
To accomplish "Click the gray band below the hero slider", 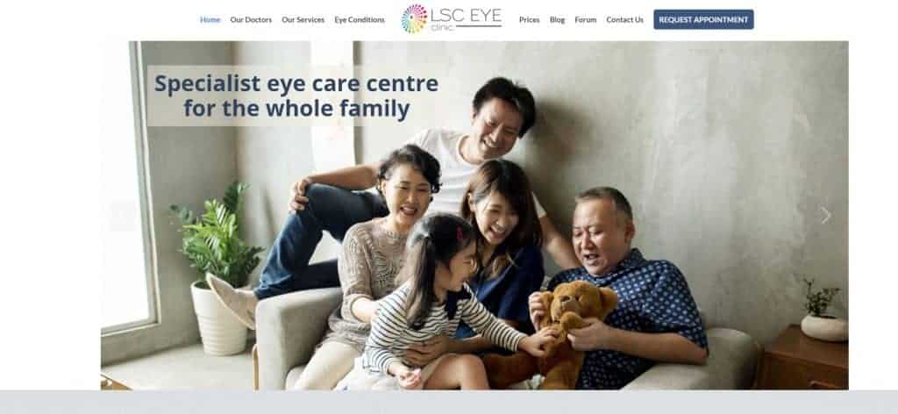I will (449, 403).
